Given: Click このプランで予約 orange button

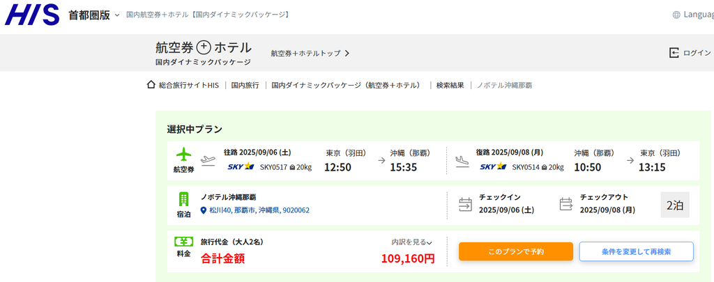Looking at the screenshot, I should pos(515,251).
